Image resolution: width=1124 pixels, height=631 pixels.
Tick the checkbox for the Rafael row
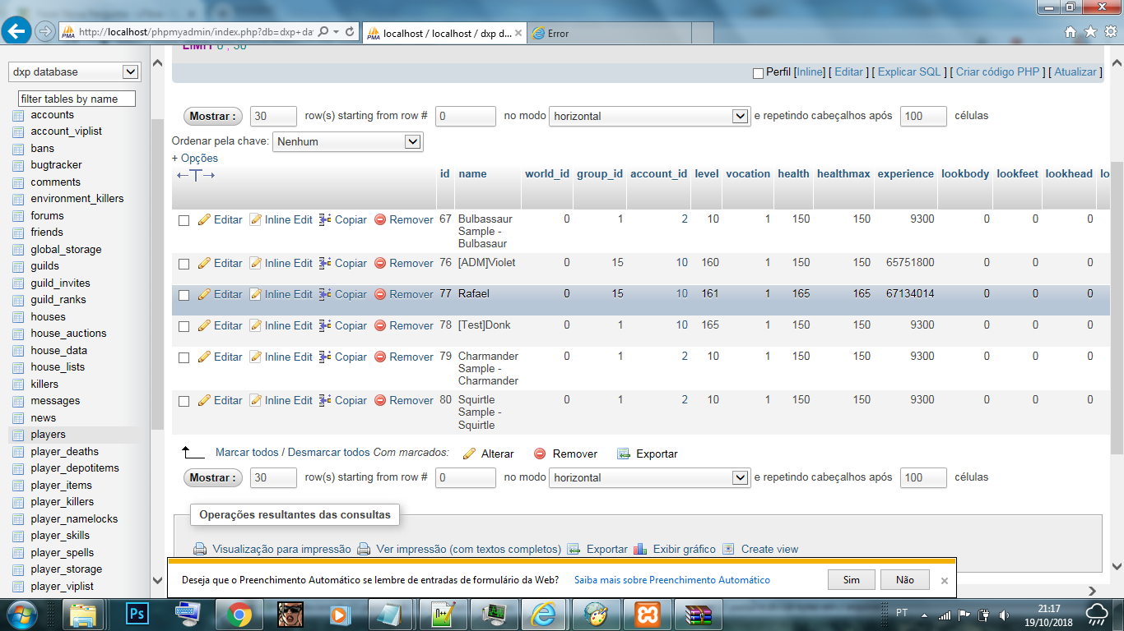coord(183,295)
